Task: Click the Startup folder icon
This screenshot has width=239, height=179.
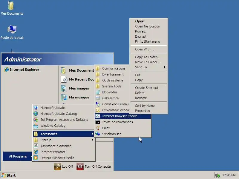Action: pyautogui.click(x=36, y=140)
